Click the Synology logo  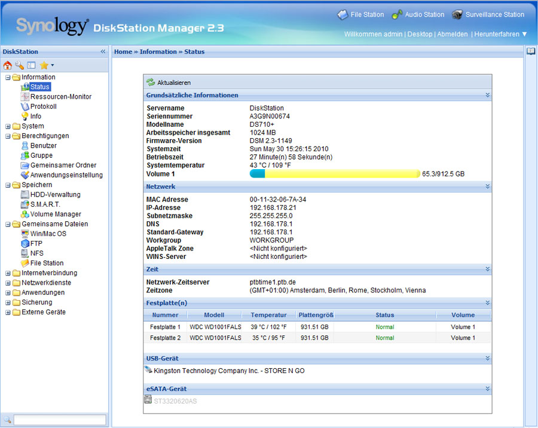click(x=52, y=26)
